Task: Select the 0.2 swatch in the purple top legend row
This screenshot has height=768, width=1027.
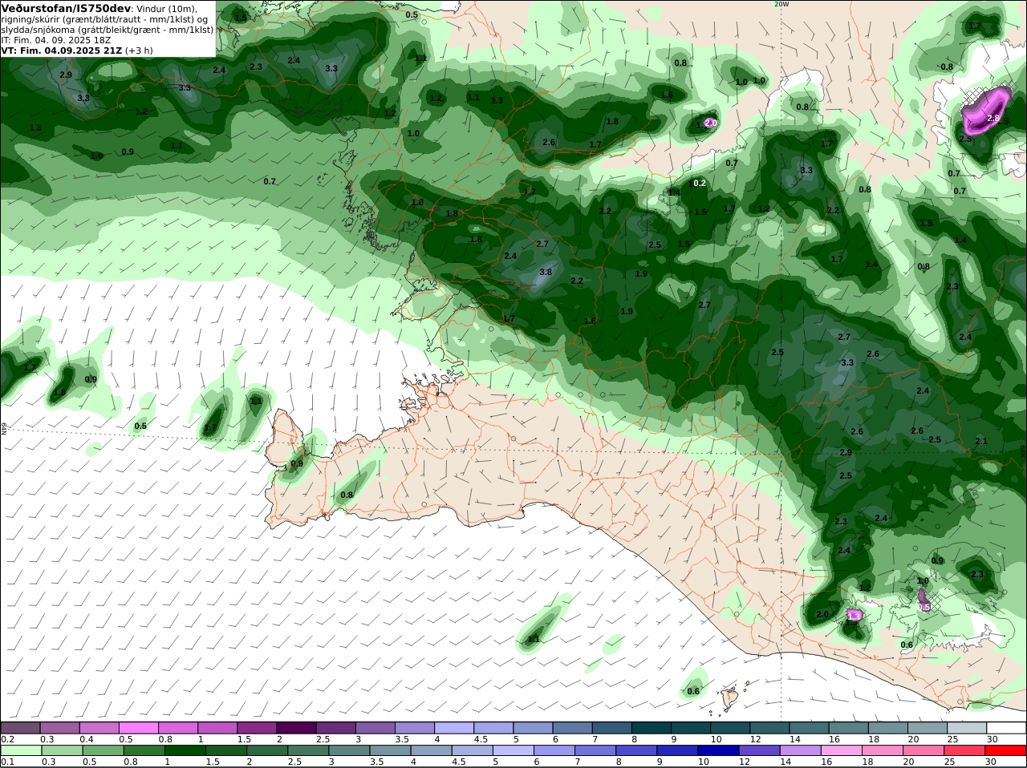Action: (20, 728)
